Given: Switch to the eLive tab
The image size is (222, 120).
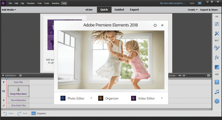Looking at the screenshot, I should (x=89, y=10).
